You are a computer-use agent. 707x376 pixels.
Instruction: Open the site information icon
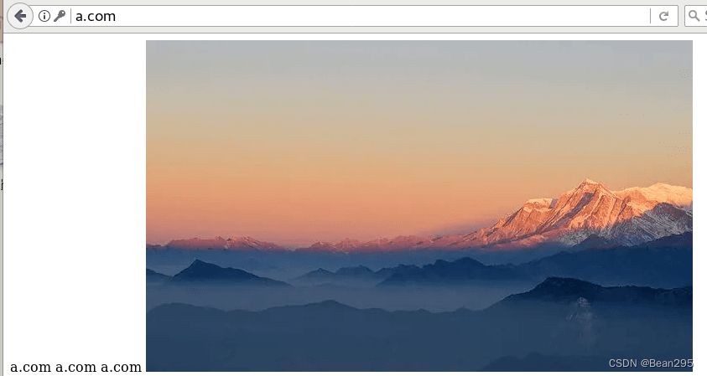pos(44,16)
